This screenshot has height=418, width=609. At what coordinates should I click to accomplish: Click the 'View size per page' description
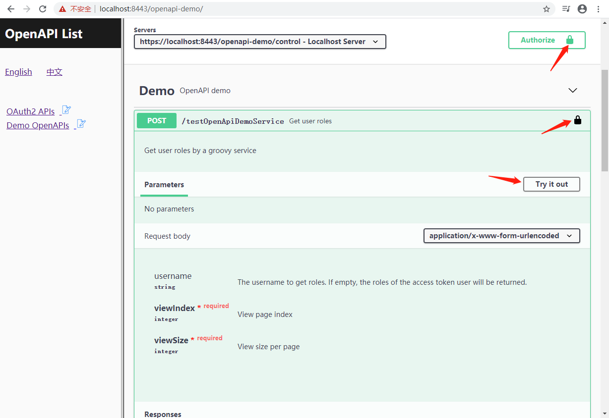tap(268, 347)
